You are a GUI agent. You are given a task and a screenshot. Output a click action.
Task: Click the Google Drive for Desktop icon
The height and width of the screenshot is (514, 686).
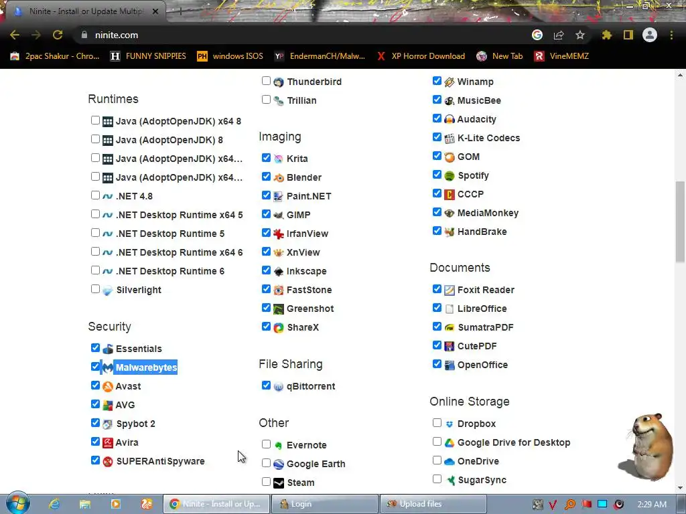tap(450, 442)
